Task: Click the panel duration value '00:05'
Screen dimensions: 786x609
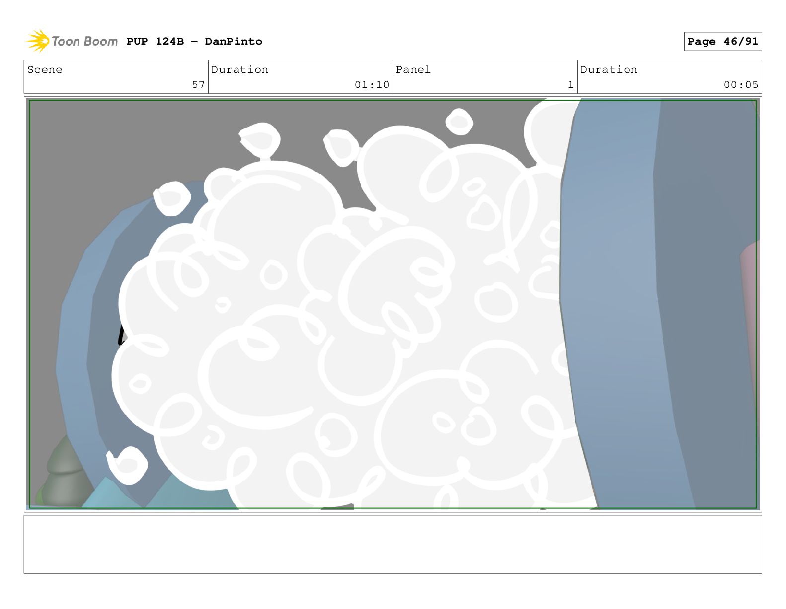Action: [741, 85]
